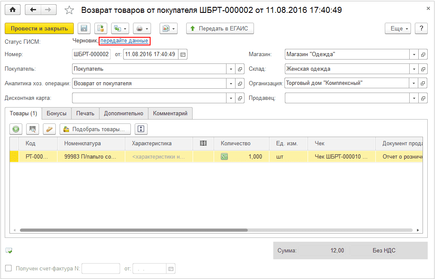Click Чек column header
435x279 pixels.
(342, 144)
